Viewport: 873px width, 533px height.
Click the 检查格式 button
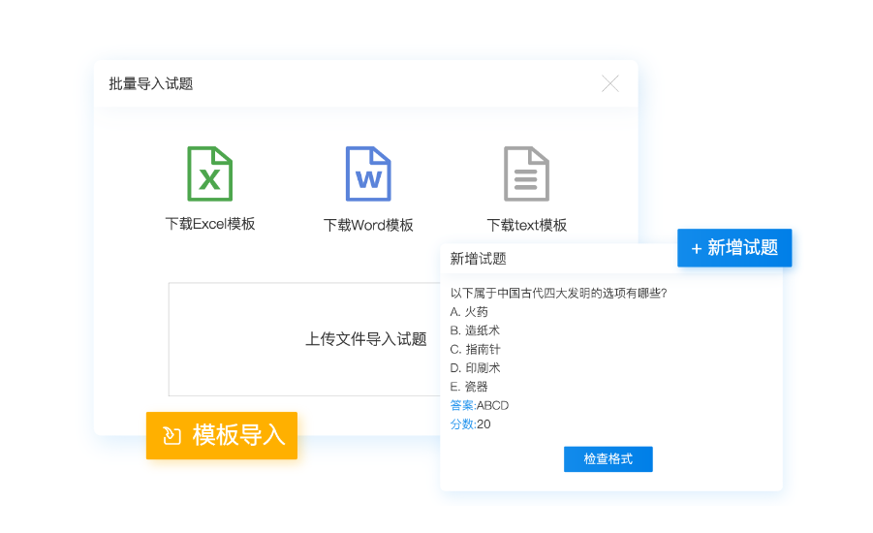coord(608,459)
